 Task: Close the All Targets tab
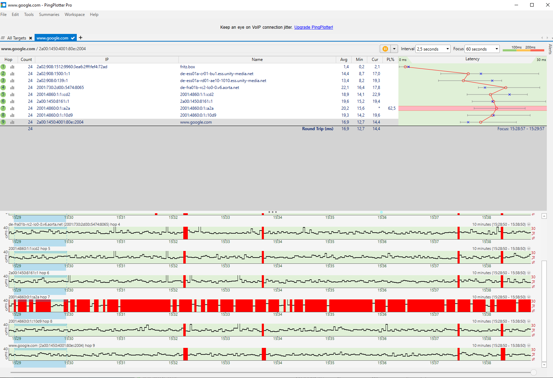pyautogui.click(x=30, y=38)
